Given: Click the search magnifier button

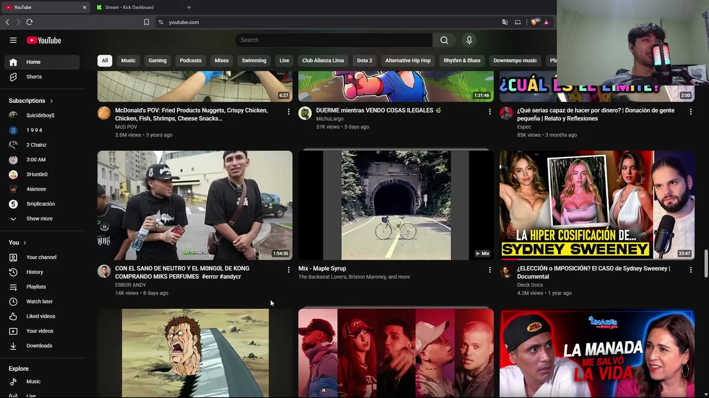Looking at the screenshot, I should pyautogui.click(x=444, y=40).
